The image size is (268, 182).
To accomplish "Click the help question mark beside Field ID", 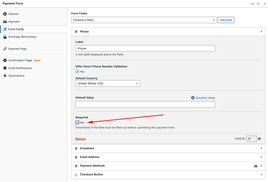I will (x=259, y=139).
